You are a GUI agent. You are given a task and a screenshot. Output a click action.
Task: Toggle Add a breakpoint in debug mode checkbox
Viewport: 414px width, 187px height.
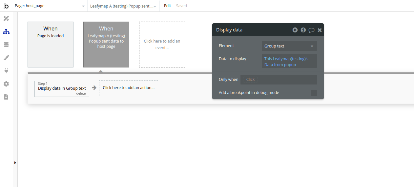[314, 93]
